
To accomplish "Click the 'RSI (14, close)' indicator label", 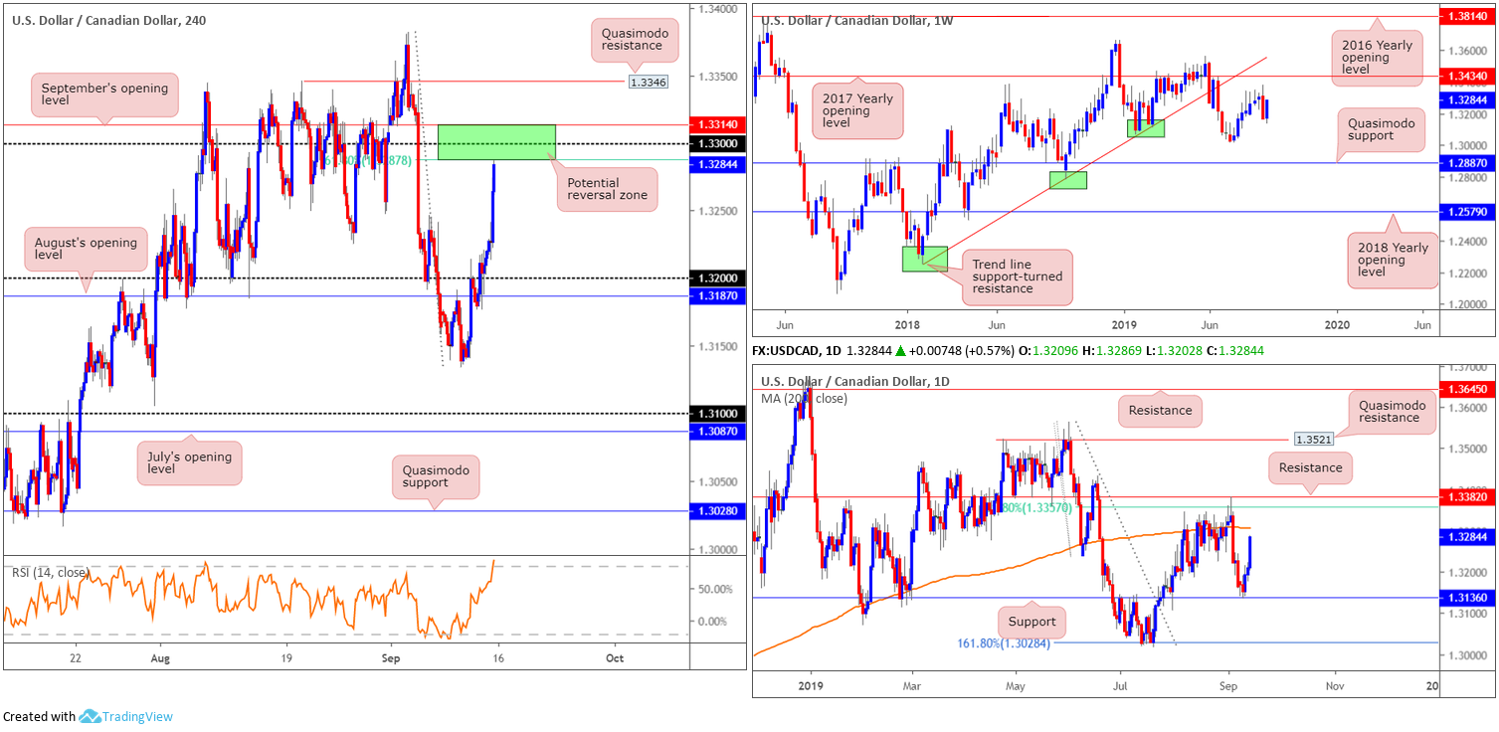I will coord(50,572).
